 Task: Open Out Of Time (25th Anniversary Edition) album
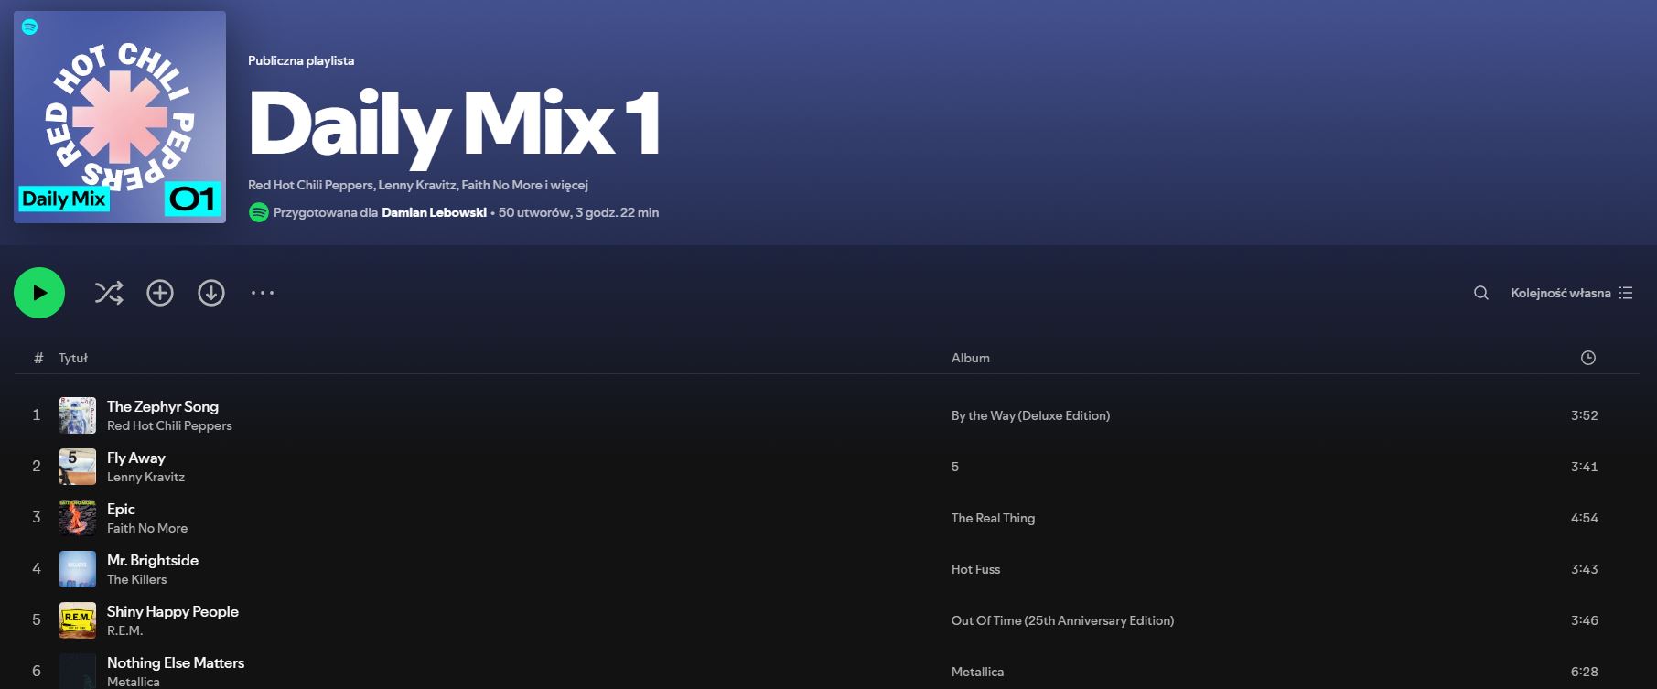1062,620
